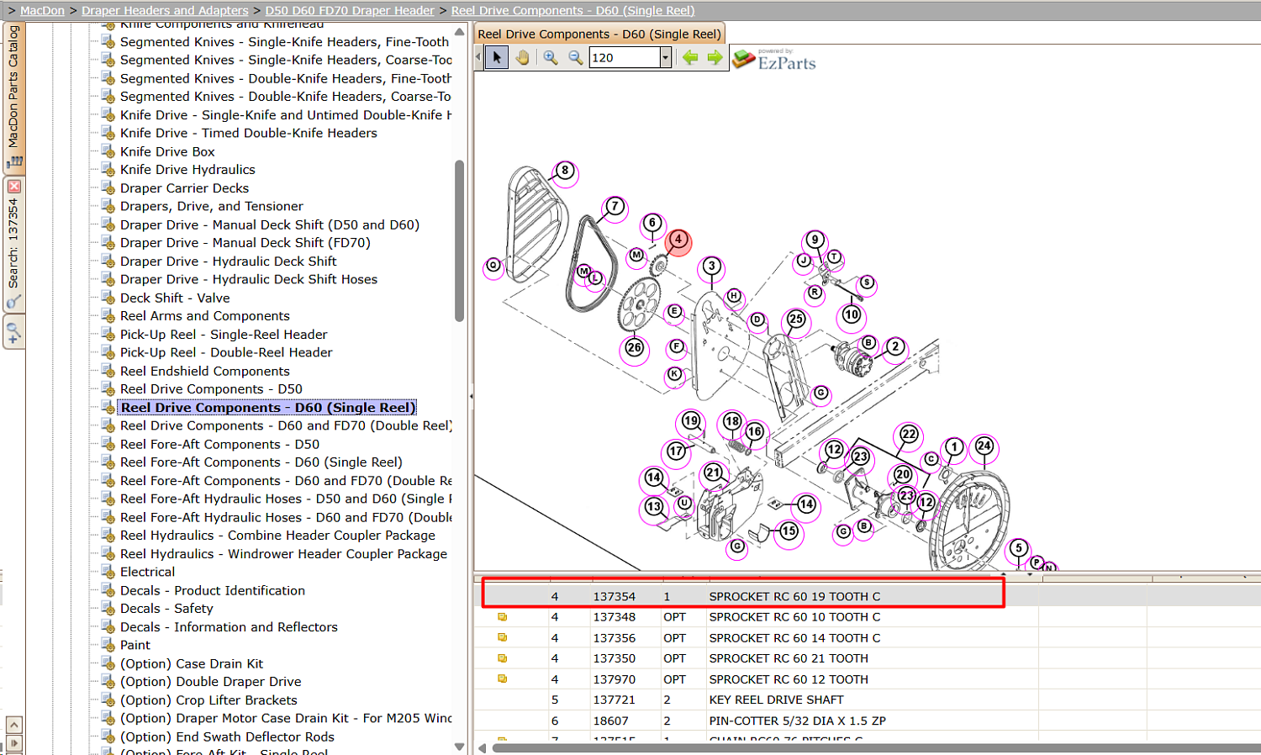Viewport: 1261px width, 755px height.
Task: Open the D50 D60 FD70 Draper Header breadcrumb
Action: [x=350, y=10]
